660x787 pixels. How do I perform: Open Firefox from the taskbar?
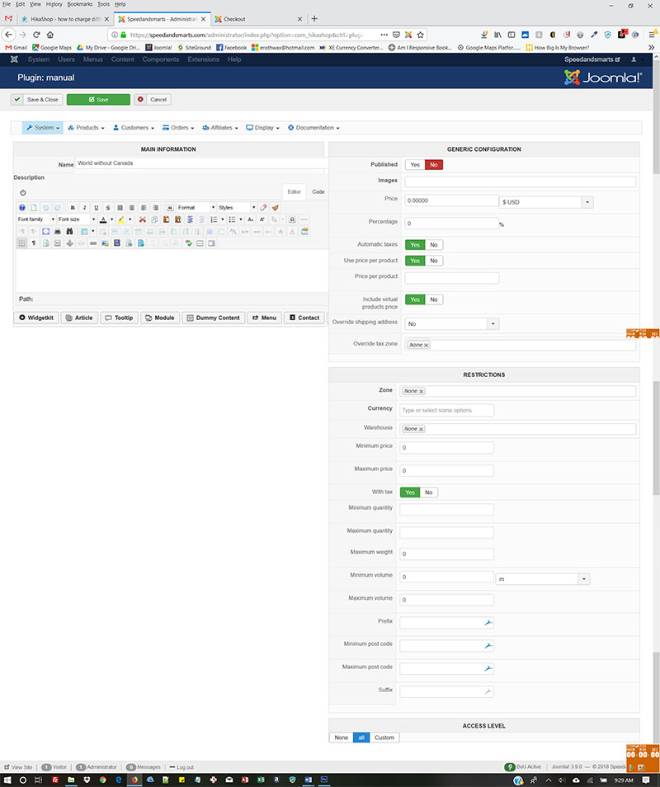coord(134,780)
